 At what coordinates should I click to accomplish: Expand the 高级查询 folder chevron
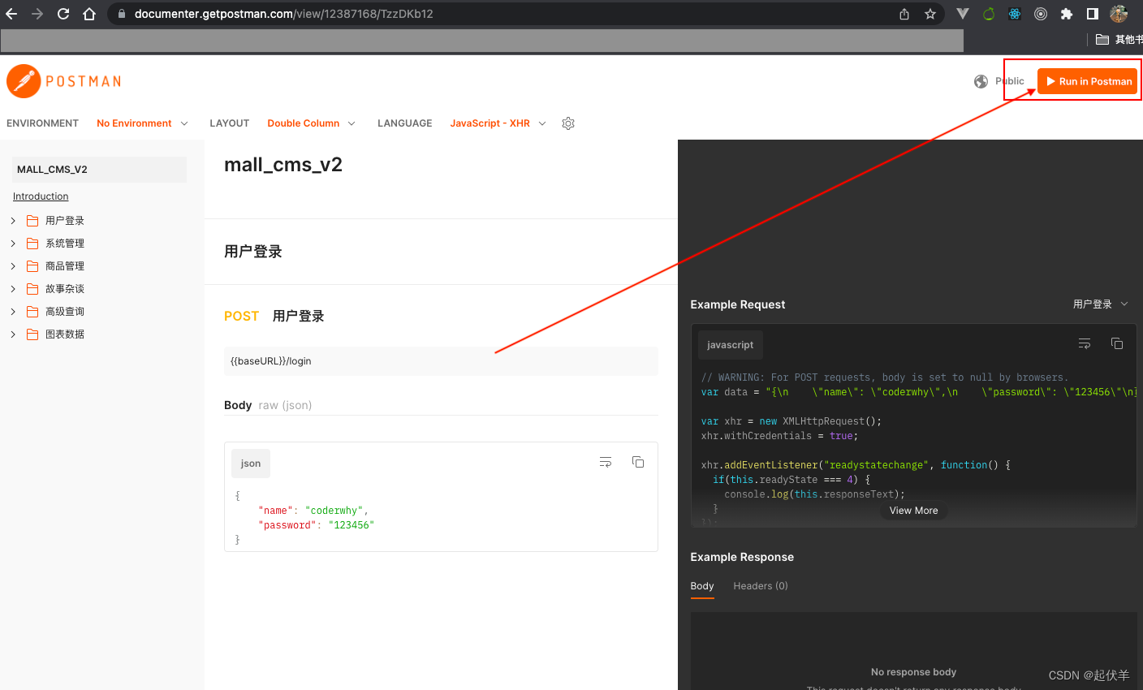click(x=13, y=312)
